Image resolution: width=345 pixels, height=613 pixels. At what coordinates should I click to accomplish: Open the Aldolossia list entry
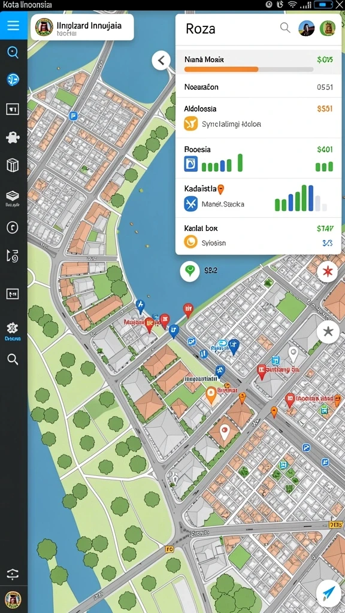258,118
